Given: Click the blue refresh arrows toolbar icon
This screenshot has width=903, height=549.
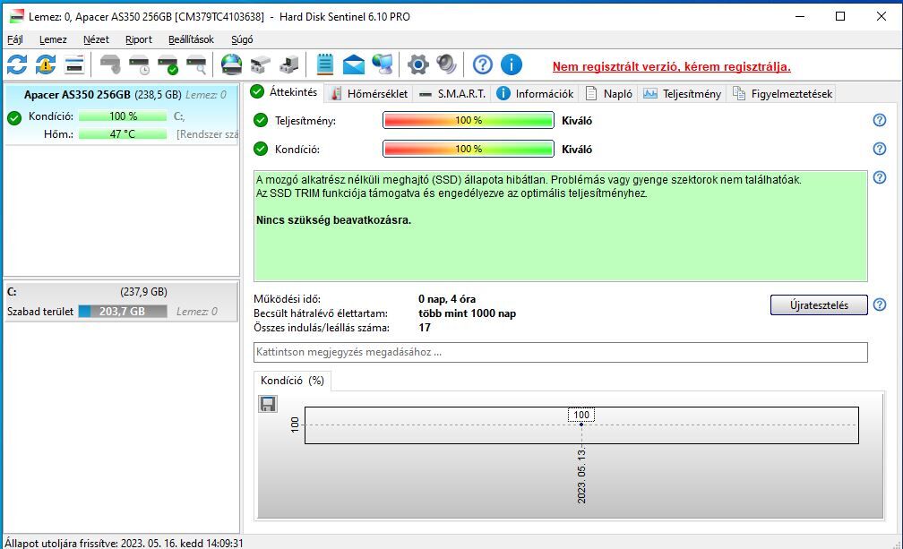Looking at the screenshot, I should coord(17,64).
